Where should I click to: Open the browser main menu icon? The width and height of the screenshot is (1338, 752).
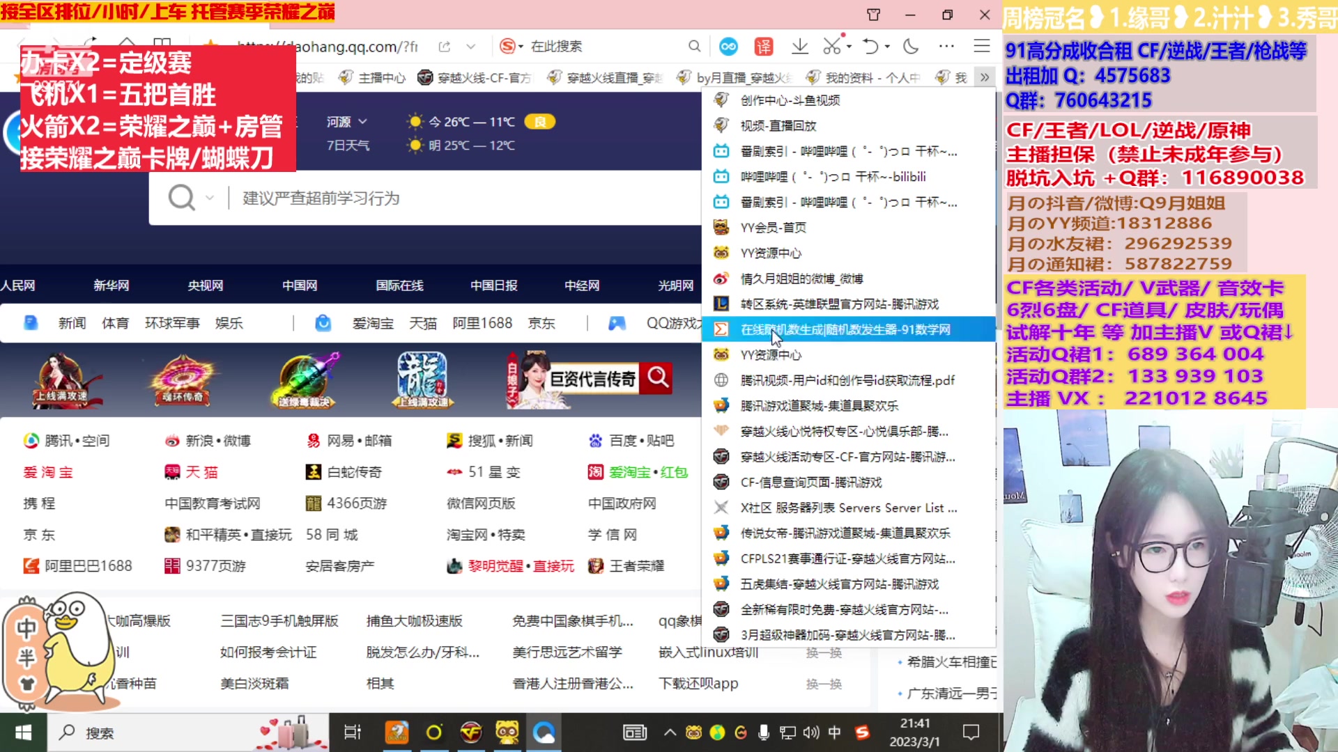click(x=981, y=46)
